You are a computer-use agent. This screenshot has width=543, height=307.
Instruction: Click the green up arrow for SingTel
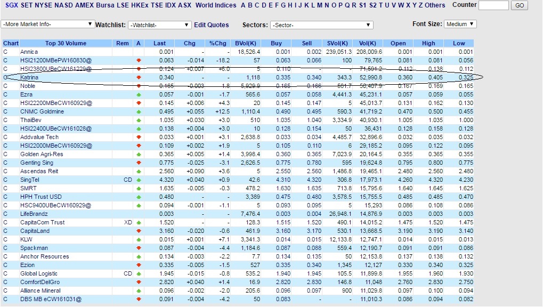click(x=139, y=180)
